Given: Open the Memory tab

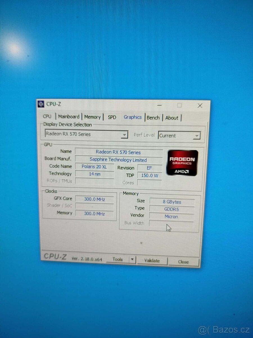Looking at the screenshot, I should (93, 117).
